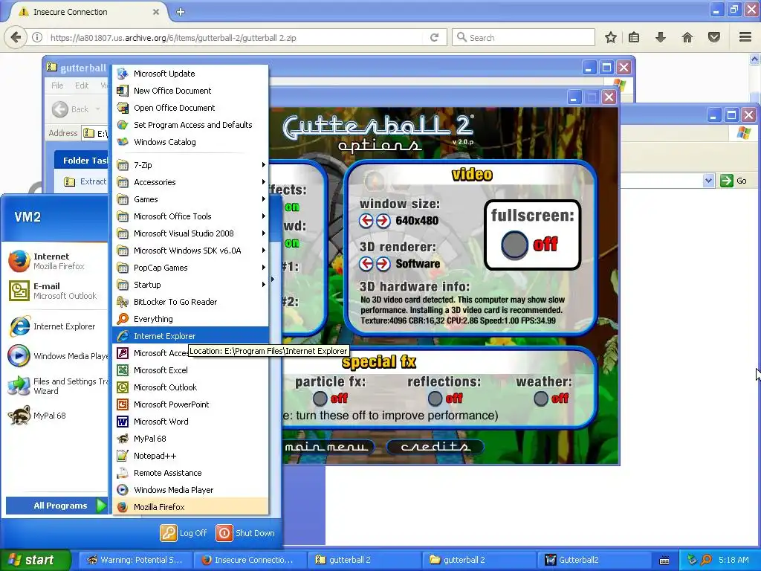
Task: Click the Shut Down button
Action: coord(245,532)
